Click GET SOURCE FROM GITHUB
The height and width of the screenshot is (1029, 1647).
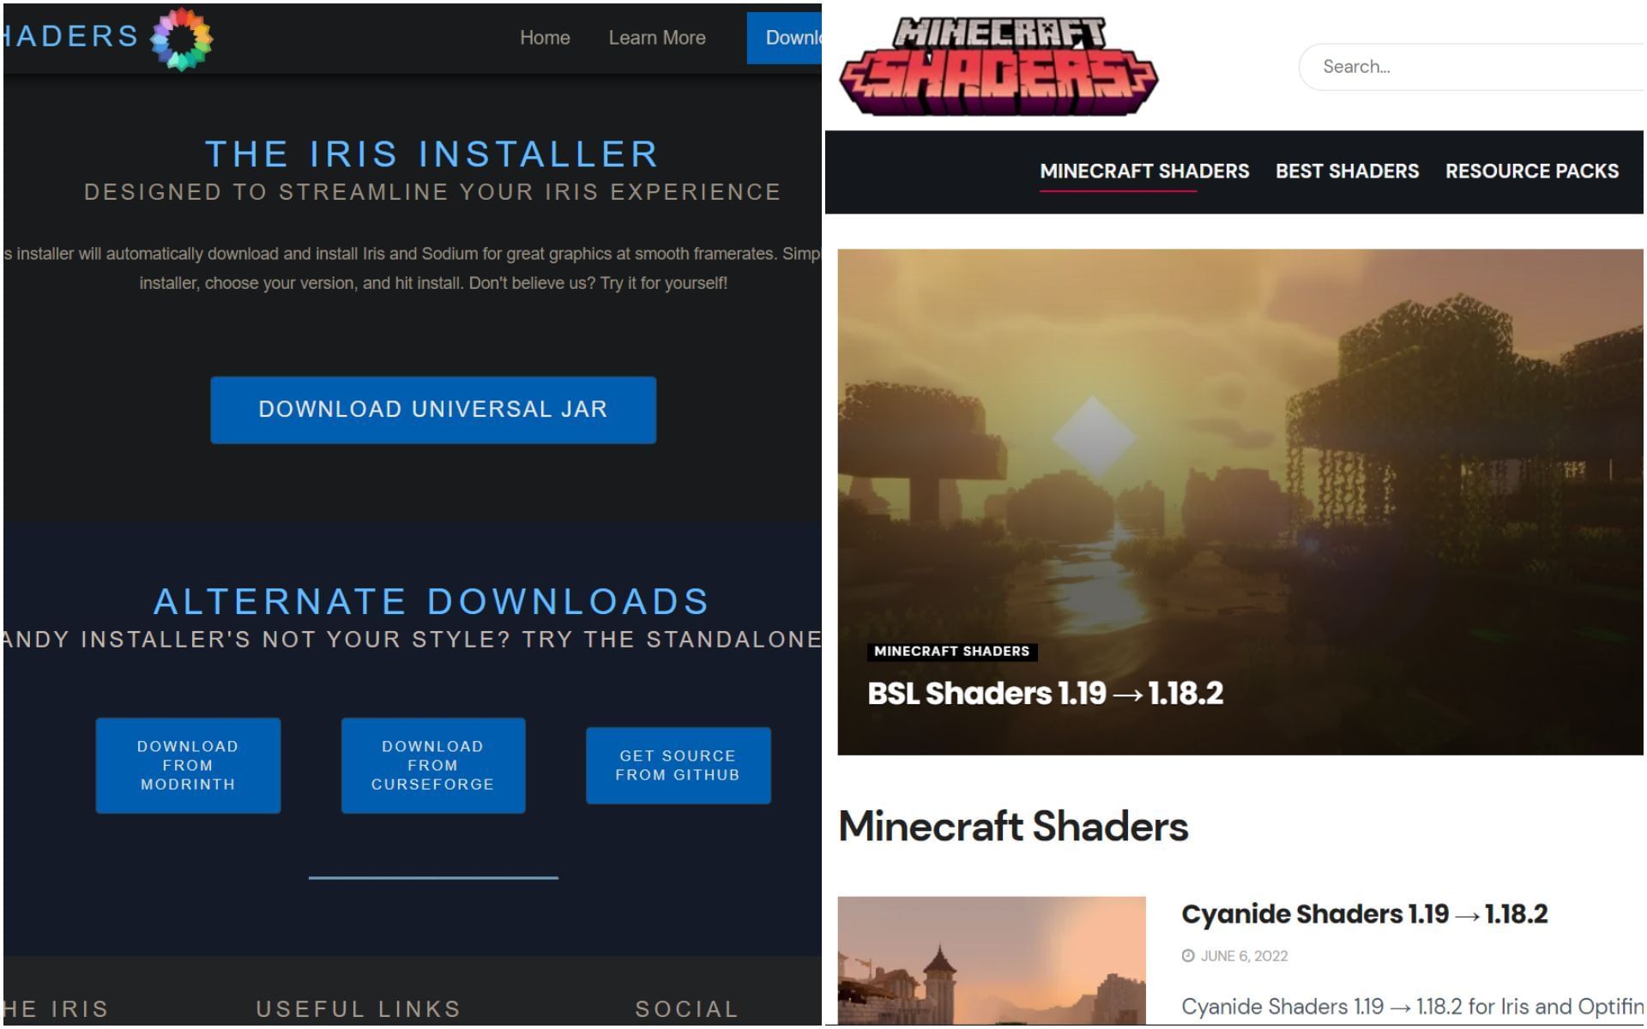point(678,764)
